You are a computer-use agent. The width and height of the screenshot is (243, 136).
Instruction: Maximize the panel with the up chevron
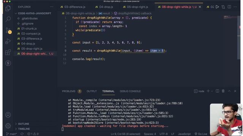(x=229, y=91)
